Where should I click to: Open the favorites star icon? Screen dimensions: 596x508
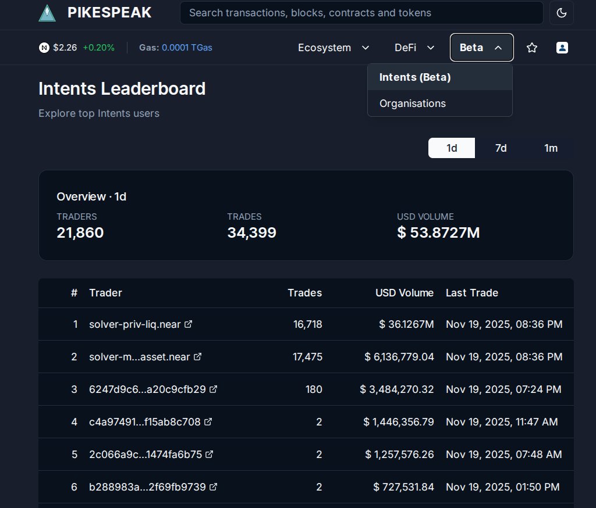[532, 48]
